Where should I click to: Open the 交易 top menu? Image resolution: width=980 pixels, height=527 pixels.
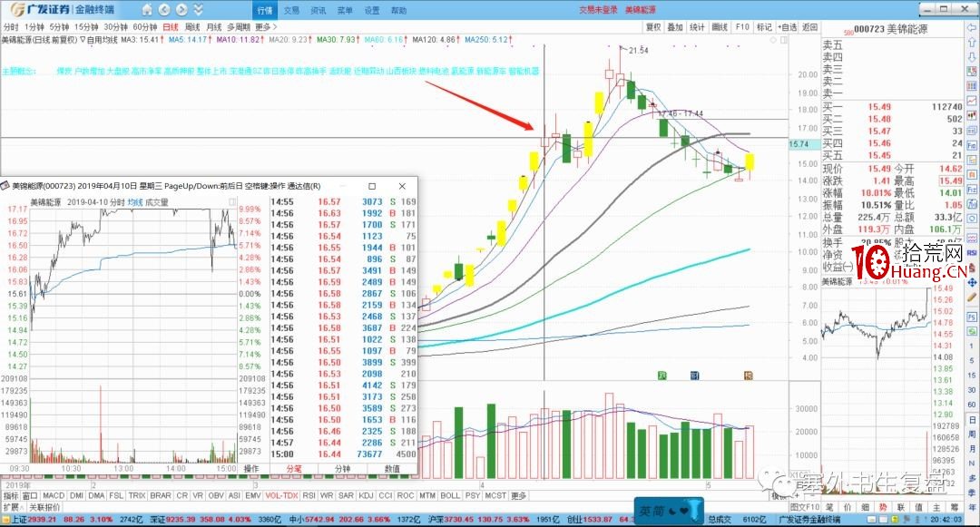coord(292,10)
